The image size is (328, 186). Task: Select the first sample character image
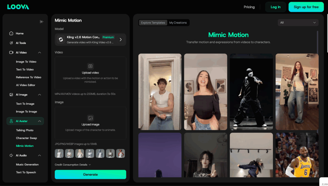[59, 153]
